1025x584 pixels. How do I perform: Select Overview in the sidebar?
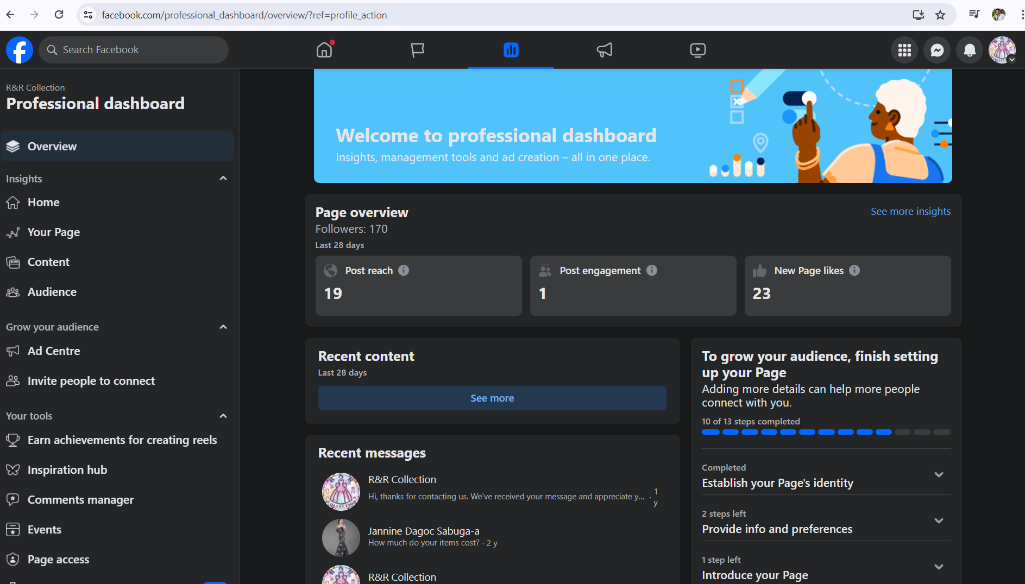click(117, 147)
